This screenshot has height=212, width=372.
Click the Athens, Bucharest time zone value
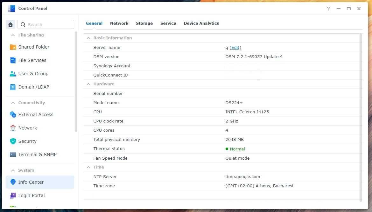point(260,186)
